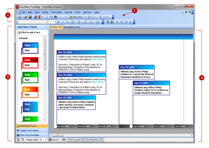Toggle bold formatting
The image size is (209, 148).
pos(59,22)
